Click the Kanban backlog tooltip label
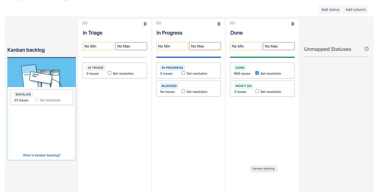Image resolution: width=379 pixels, height=192 pixels. (263, 168)
